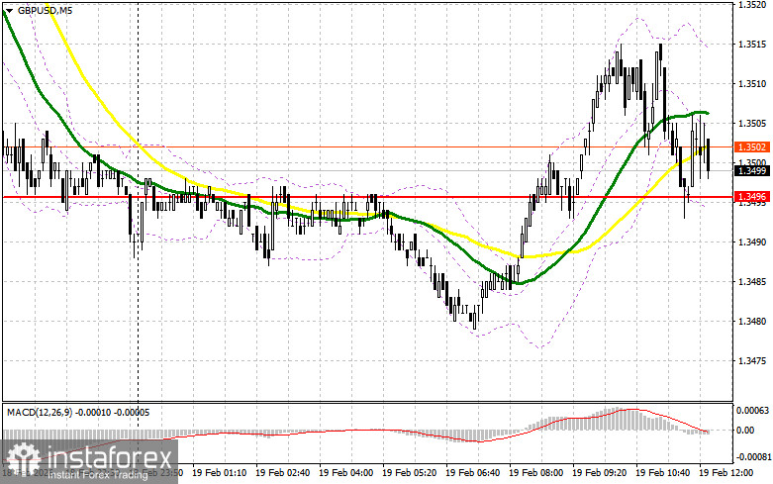Click the MACD(12,26,9) indicator label
Viewport: 773px width, 484px height.
(77, 413)
